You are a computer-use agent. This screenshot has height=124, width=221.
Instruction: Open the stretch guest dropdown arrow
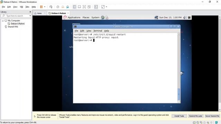[x=106, y=7]
